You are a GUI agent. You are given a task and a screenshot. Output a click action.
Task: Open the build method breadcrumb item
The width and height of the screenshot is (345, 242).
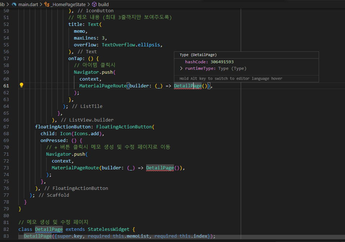(104, 4)
